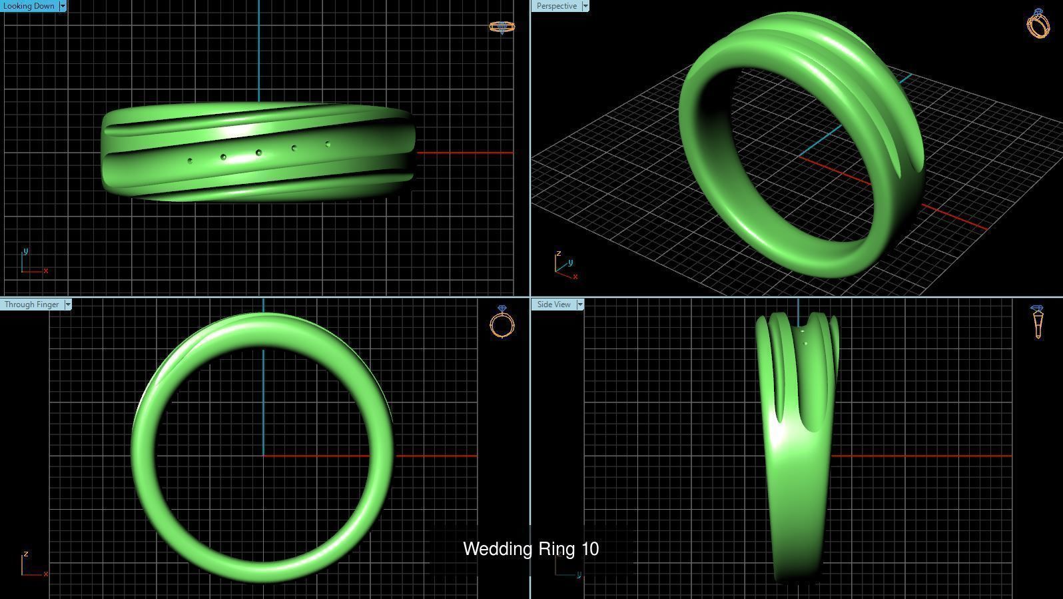Select the ring profile in Side View viewport
The height and width of the screenshot is (599, 1063).
797,448
